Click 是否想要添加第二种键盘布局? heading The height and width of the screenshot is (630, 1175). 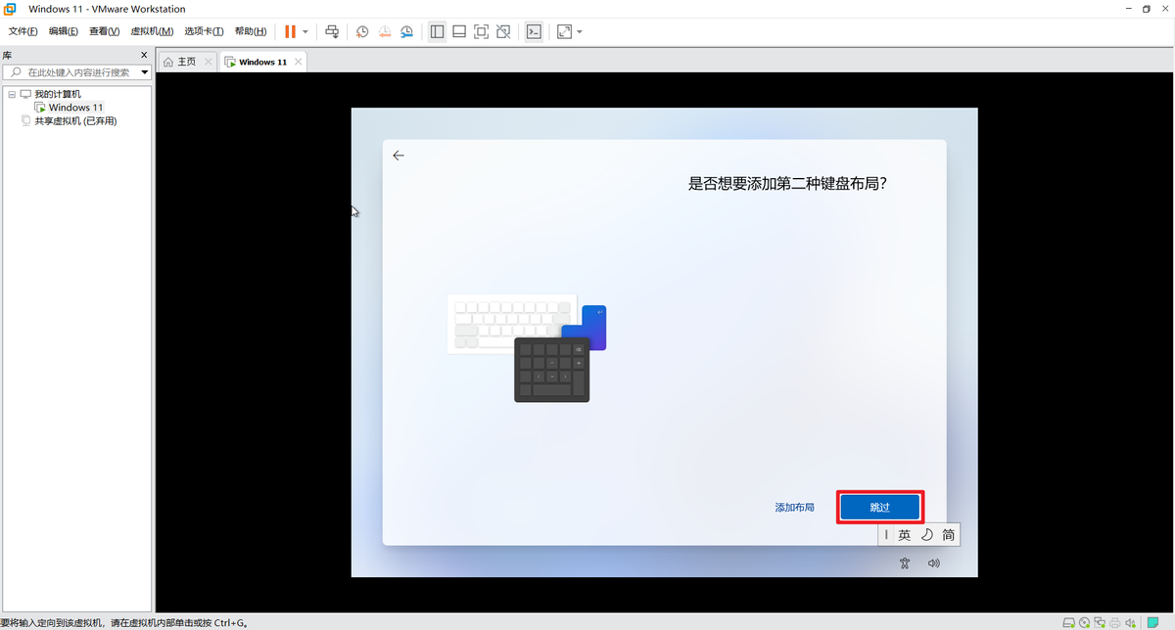pyautogui.click(x=788, y=183)
